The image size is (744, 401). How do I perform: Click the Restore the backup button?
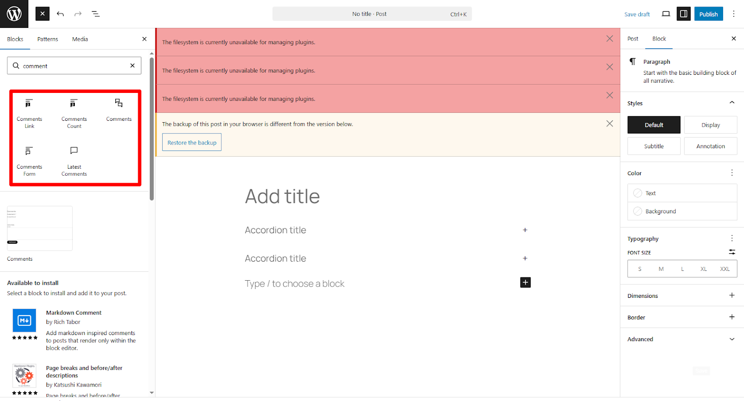[x=192, y=143]
